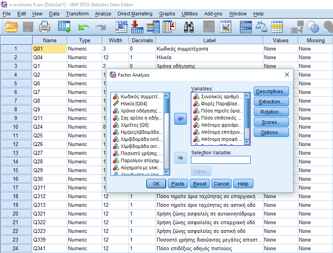Viewport: 333px width, 253px height.
Task: Click the Q341 name cell
Action: [49, 248]
